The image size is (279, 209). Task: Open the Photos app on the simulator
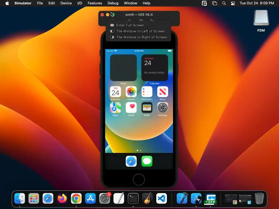(131, 92)
